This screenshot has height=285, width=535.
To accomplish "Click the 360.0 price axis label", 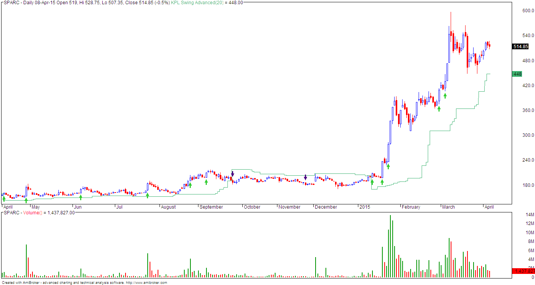I will (527, 110).
